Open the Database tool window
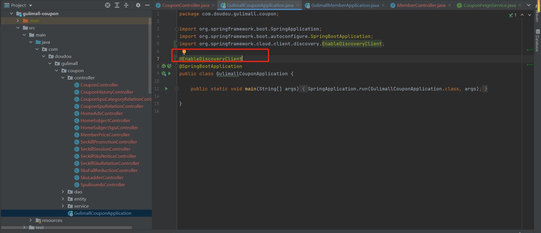Image resolution: width=541 pixels, height=233 pixels. (537, 40)
